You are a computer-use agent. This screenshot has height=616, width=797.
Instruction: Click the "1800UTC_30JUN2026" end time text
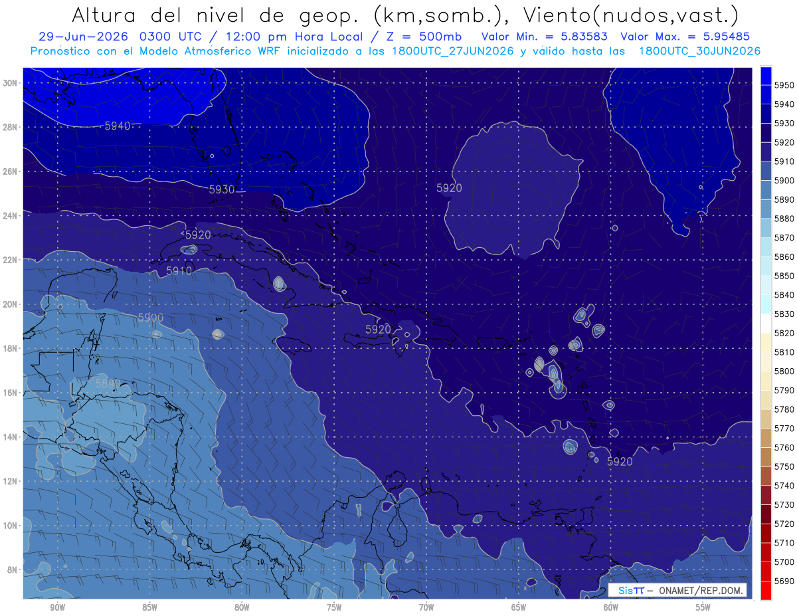click(699, 51)
